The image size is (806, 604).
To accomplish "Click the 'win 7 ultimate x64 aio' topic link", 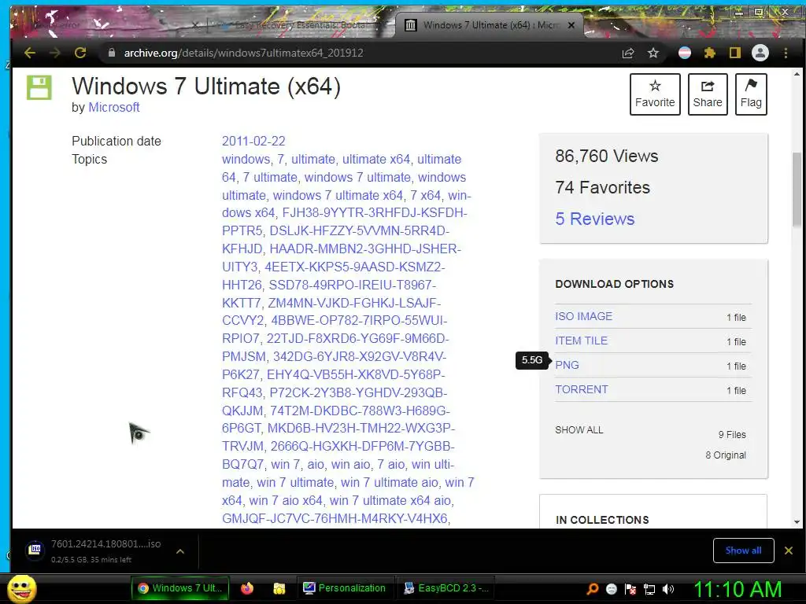I will (390, 501).
